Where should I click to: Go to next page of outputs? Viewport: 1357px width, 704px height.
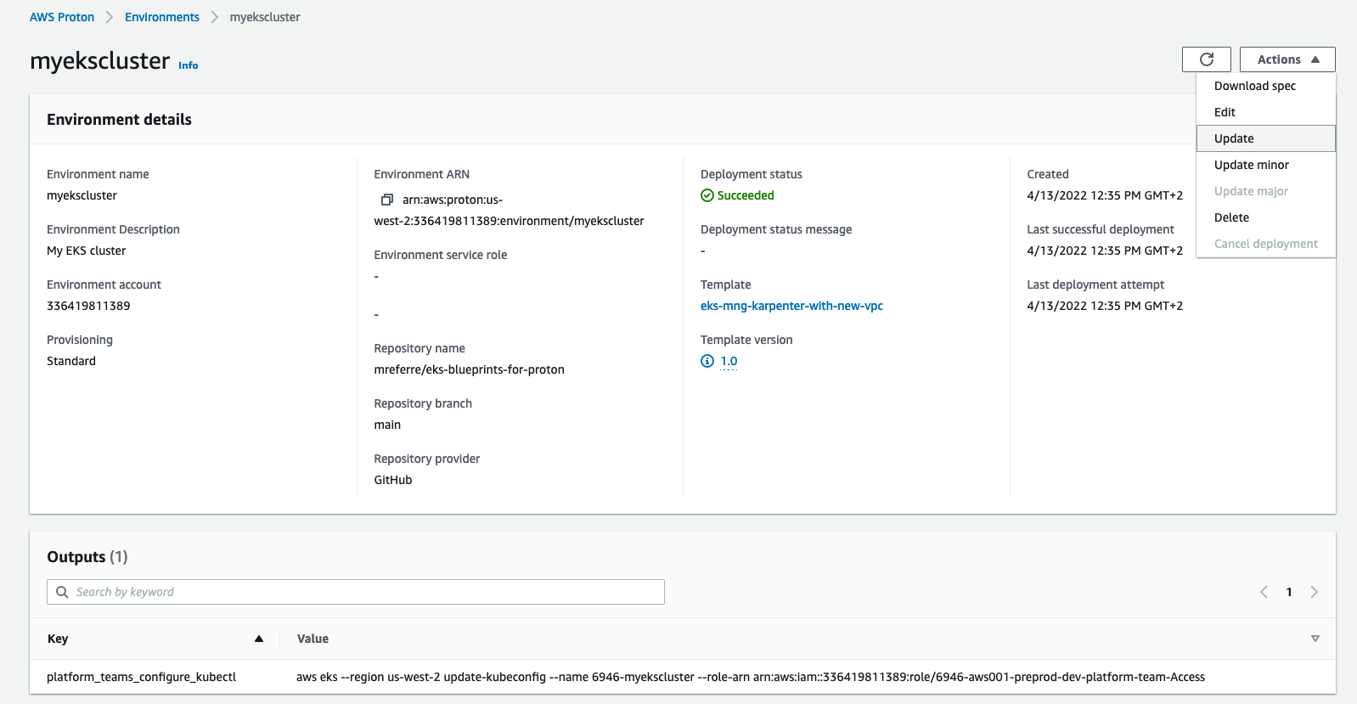click(1314, 592)
